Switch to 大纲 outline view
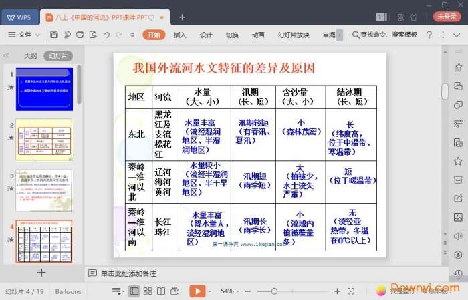468x300 pixels. 31,55
